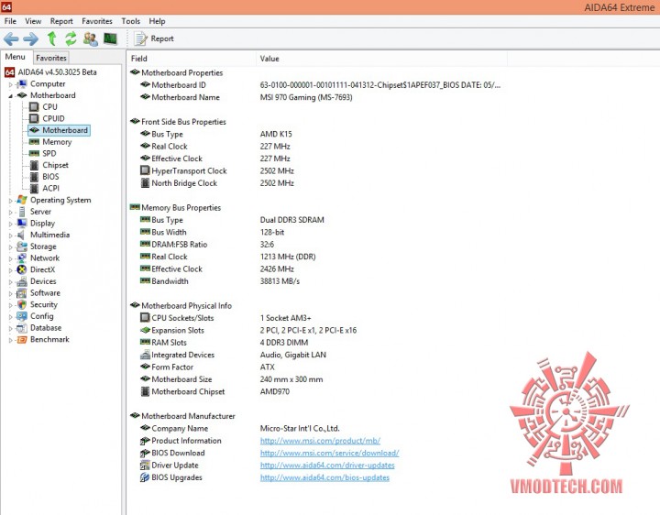The height and width of the screenshot is (515, 660).
Task: Expand the Operating System node
Action: click(x=10, y=201)
